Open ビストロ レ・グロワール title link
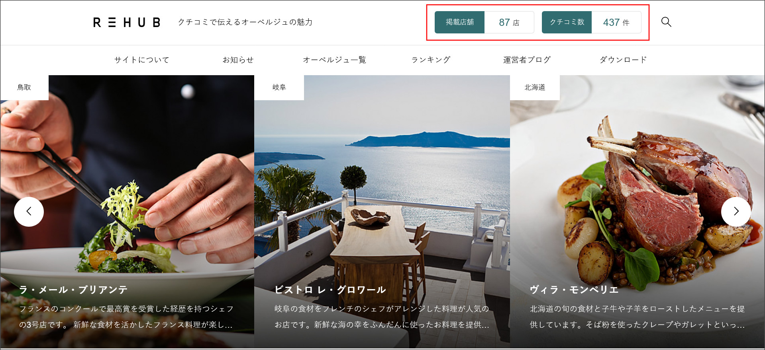Screen dimensions: 765x350 330,290
